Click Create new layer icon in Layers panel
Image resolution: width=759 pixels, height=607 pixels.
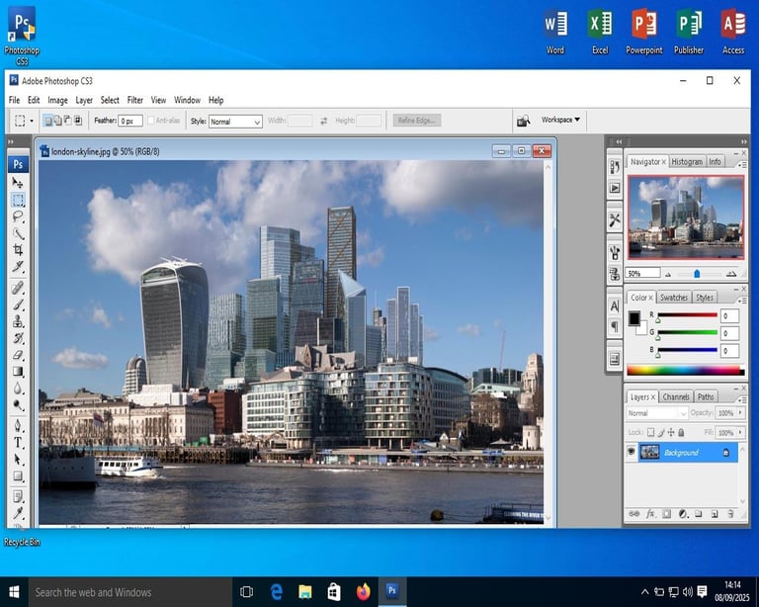pos(715,514)
